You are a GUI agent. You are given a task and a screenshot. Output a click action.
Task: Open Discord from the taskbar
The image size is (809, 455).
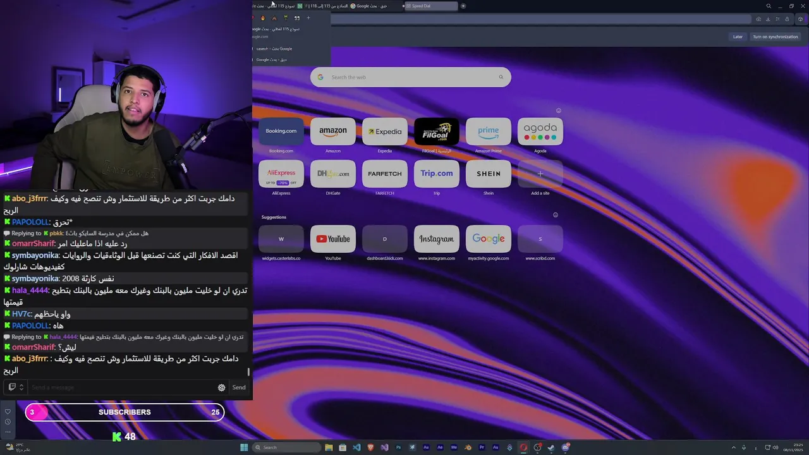(x=565, y=447)
